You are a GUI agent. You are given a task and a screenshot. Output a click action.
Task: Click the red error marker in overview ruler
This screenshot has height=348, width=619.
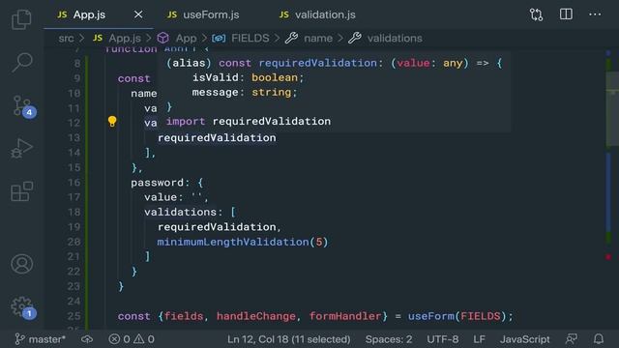coord(608,257)
